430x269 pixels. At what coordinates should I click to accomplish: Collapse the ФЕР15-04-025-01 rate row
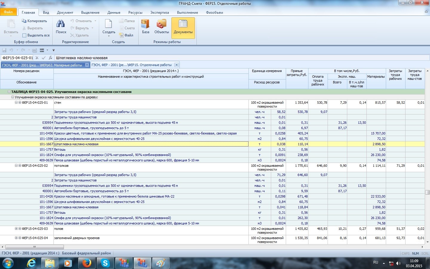[16, 103]
